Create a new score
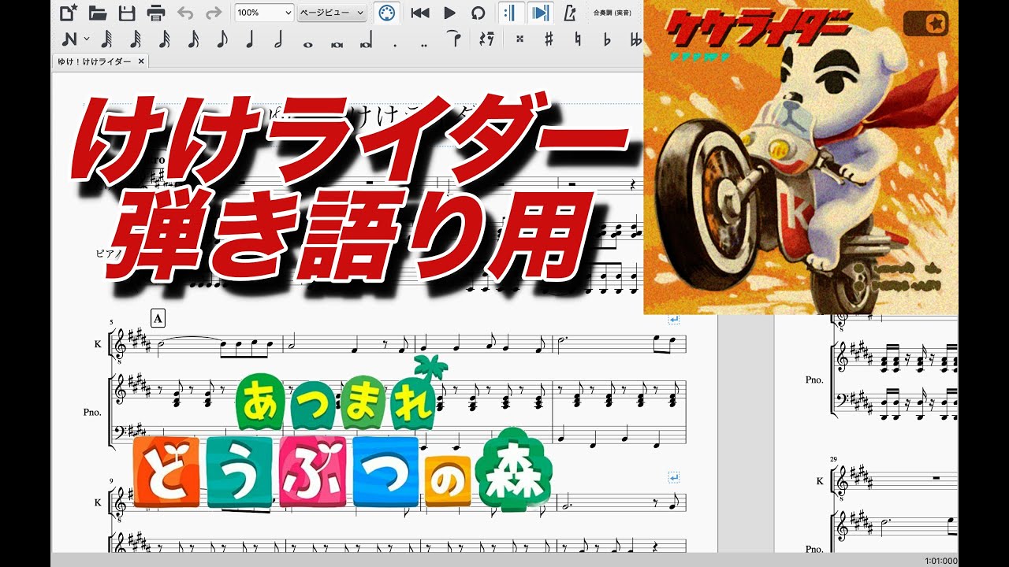 coord(69,13)
